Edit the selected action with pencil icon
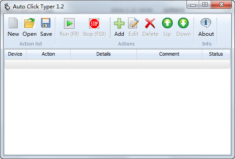 pyautogui.click(x=133, y=27)
